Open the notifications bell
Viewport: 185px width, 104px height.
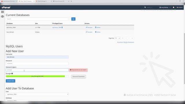tap(173, 7)
